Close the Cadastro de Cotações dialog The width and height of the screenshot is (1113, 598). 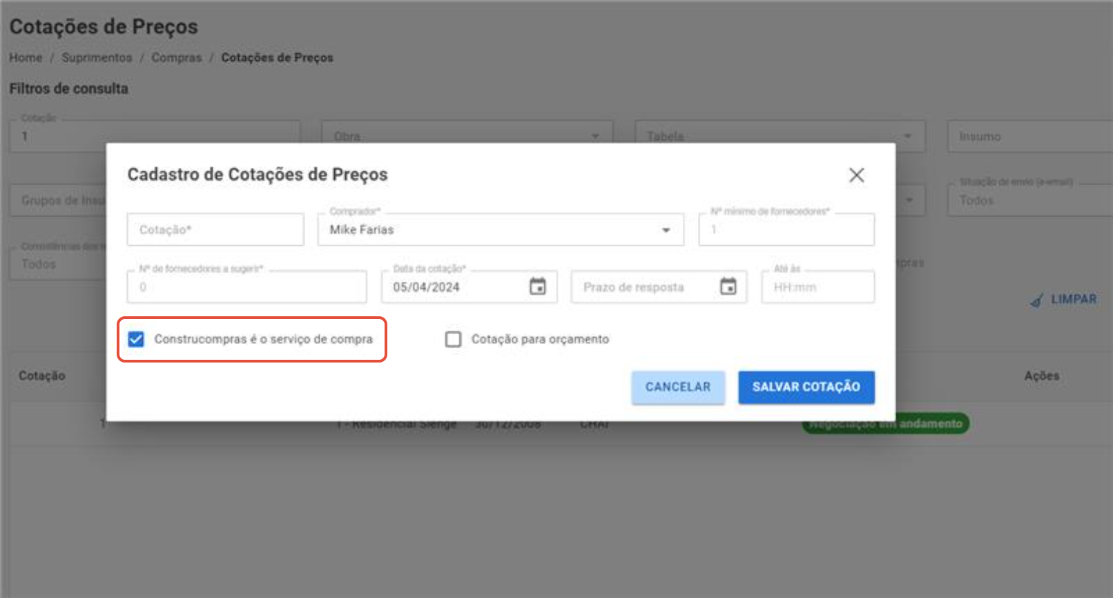point(856,175)
